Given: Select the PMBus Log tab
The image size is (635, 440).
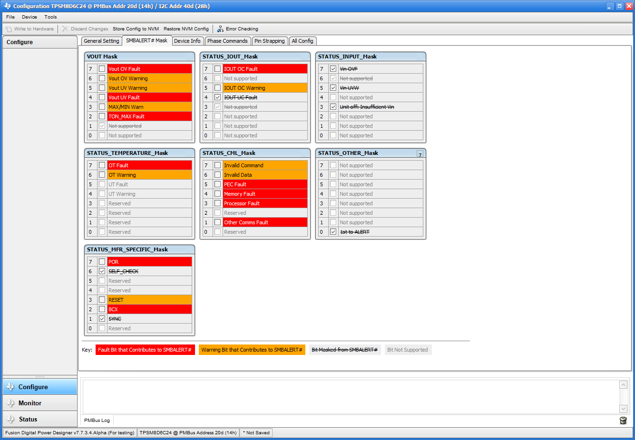Looking at the screenshot, I should 97,420.
